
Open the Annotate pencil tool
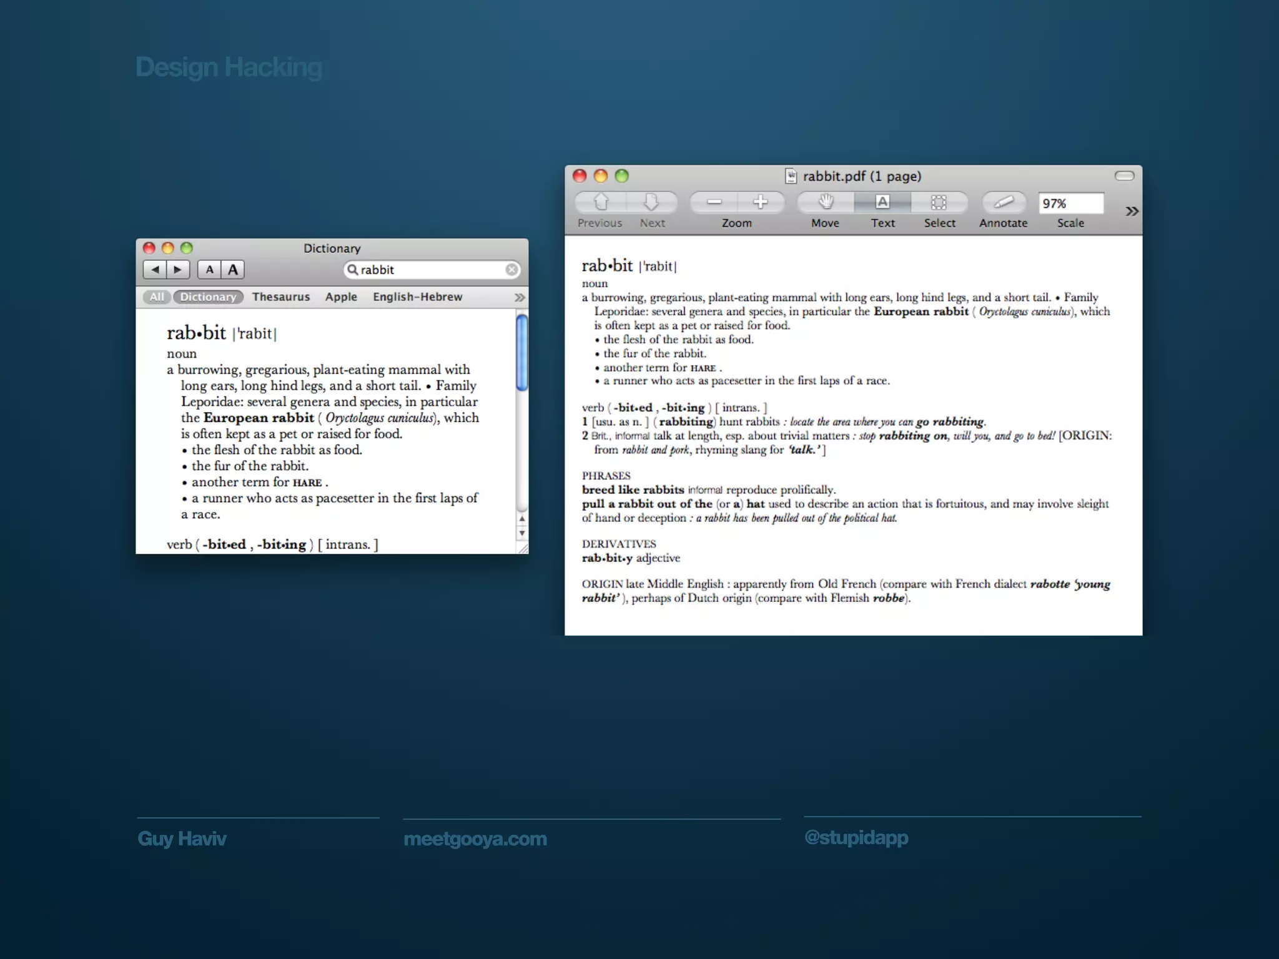pos(1003,202)
